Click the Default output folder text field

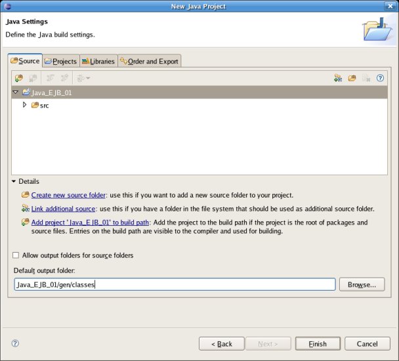pos(174,284)
